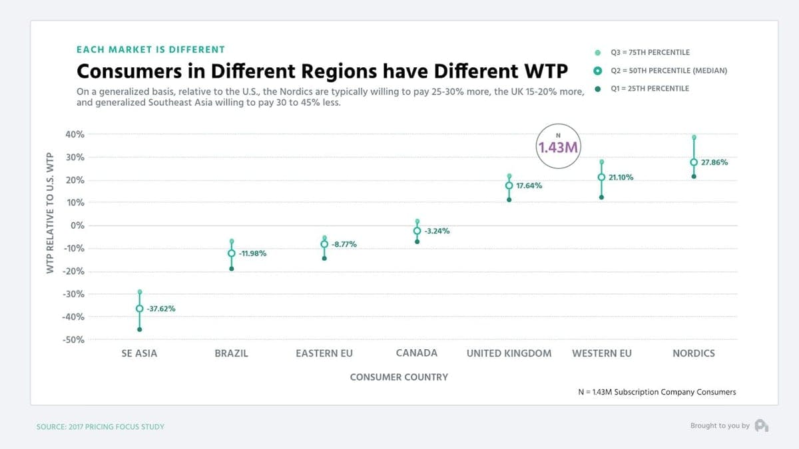
Task: Click the SE Asia -37.62% value label
Action: pyautogui.click(x=160, y=309)
